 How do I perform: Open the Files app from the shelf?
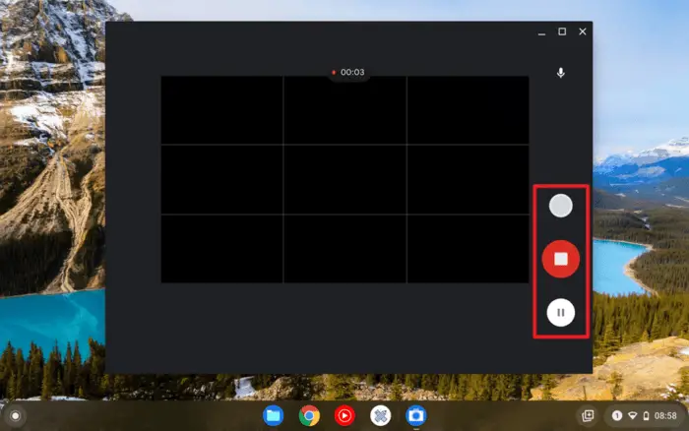click(274, 415)
